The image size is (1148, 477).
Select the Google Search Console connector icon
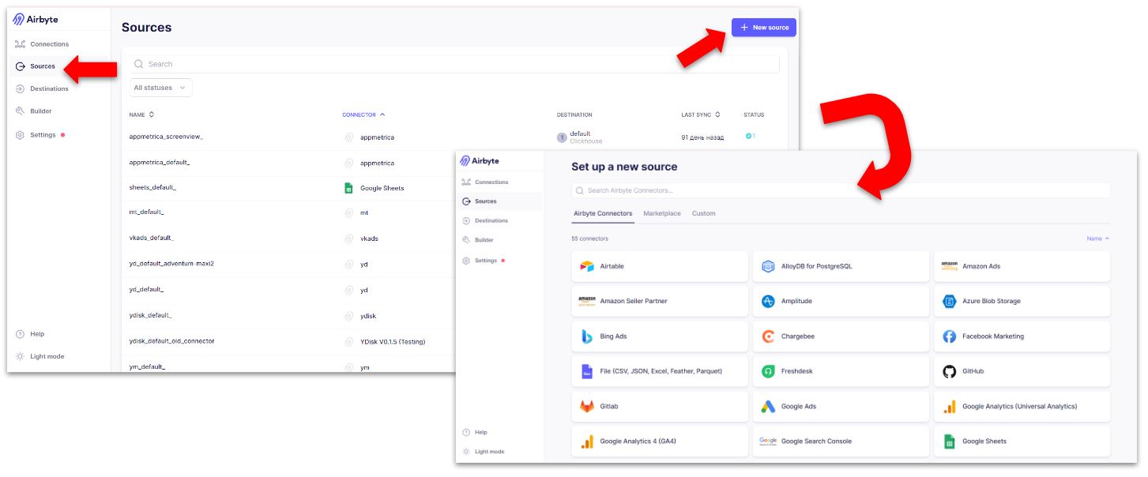click(x=768, y=441)
